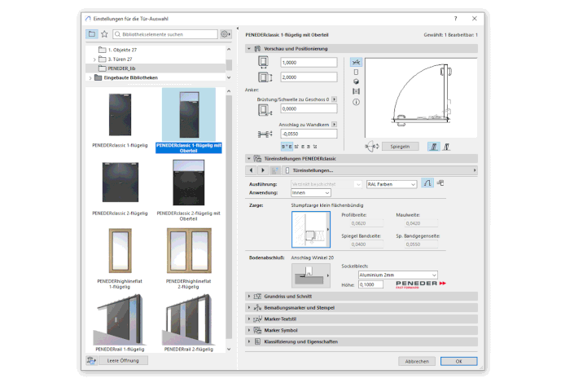Choose PENEDERclassic 2-flügelig mit Oberteil thumbnail

[189, 183]
